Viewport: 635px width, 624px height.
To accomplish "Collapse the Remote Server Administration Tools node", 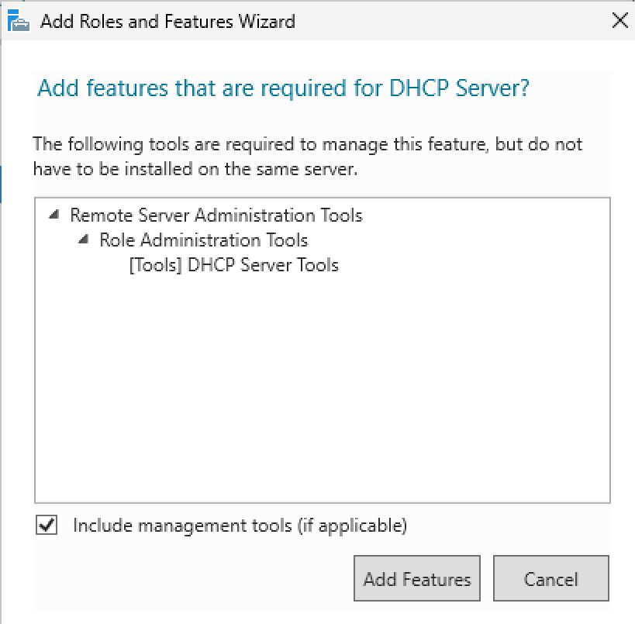I will (x=53, y=215).
